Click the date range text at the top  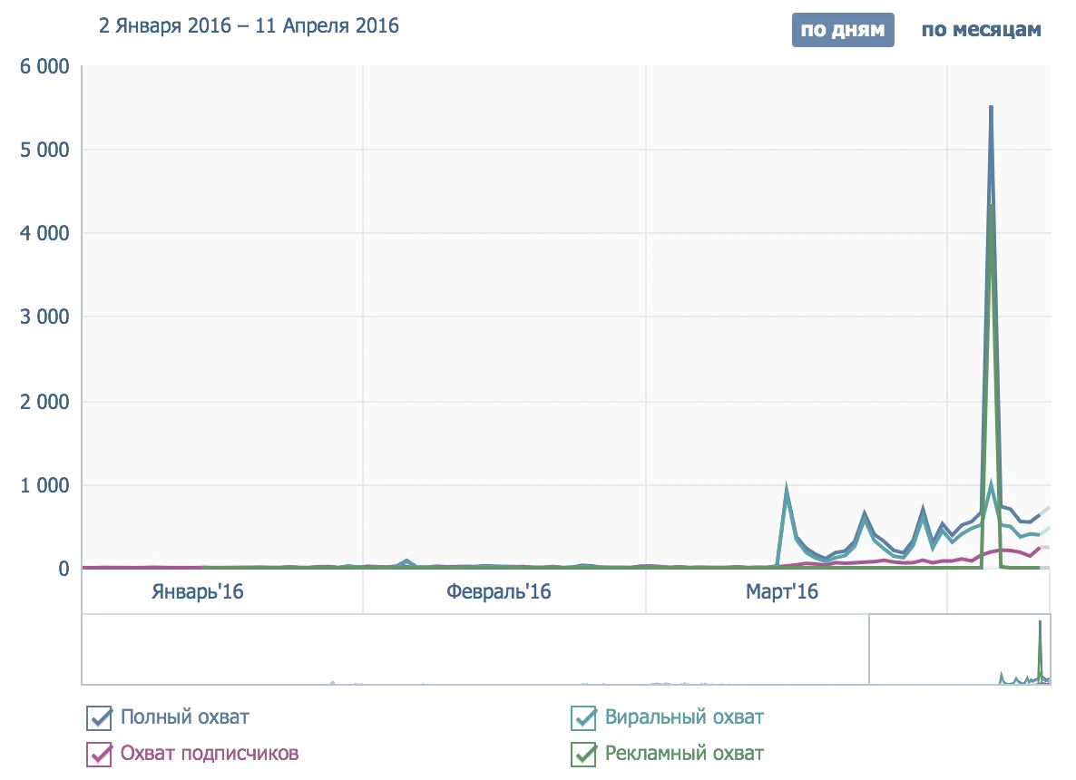[249, 26]
